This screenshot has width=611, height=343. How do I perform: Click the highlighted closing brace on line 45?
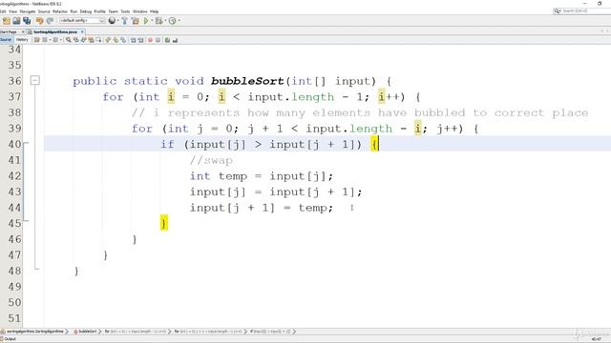pos(164,223)
